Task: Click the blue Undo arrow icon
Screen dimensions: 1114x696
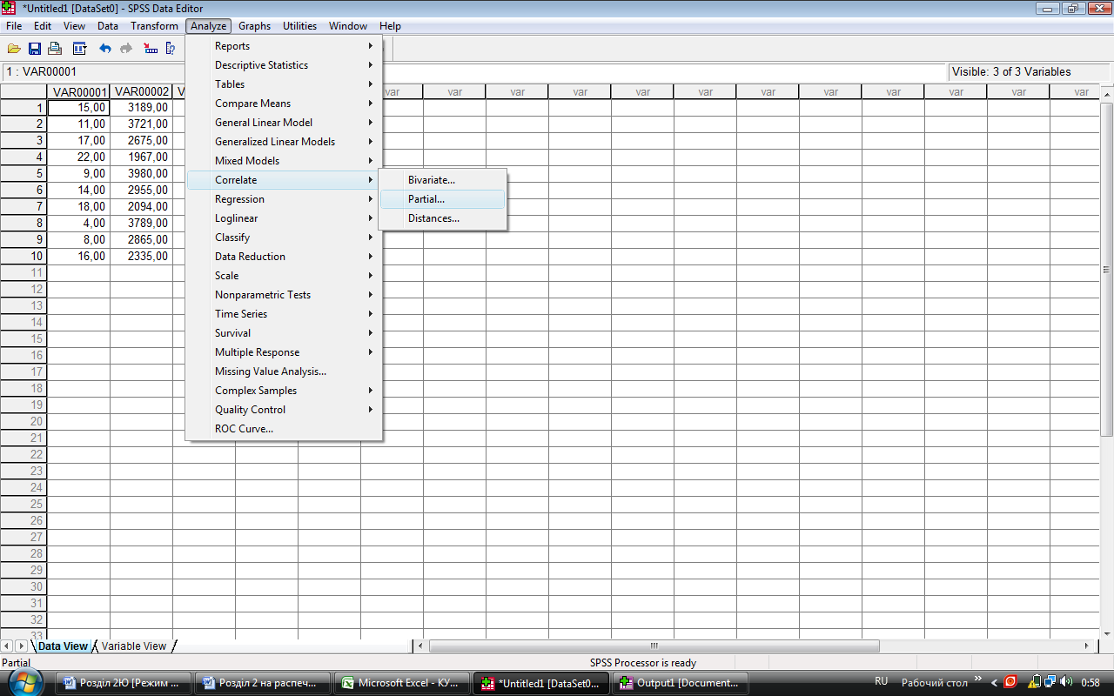Action: (x=105, y=49)
